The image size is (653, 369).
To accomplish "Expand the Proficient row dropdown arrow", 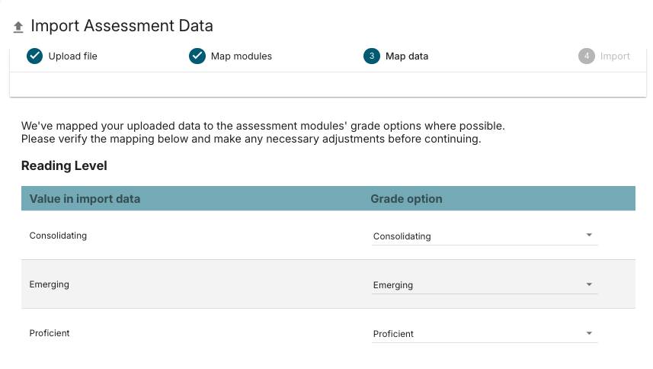I will tap(589, 333).
